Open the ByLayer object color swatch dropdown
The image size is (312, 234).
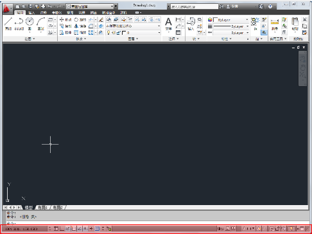coord(231,20)
